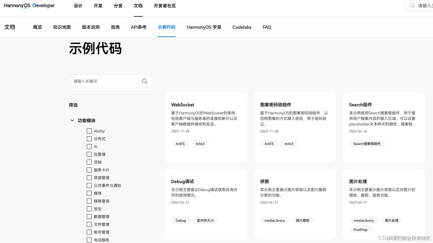Select the 数据管理 checkbox
Viewport: 433px width, 243px height.
click(x=89, y=217)
